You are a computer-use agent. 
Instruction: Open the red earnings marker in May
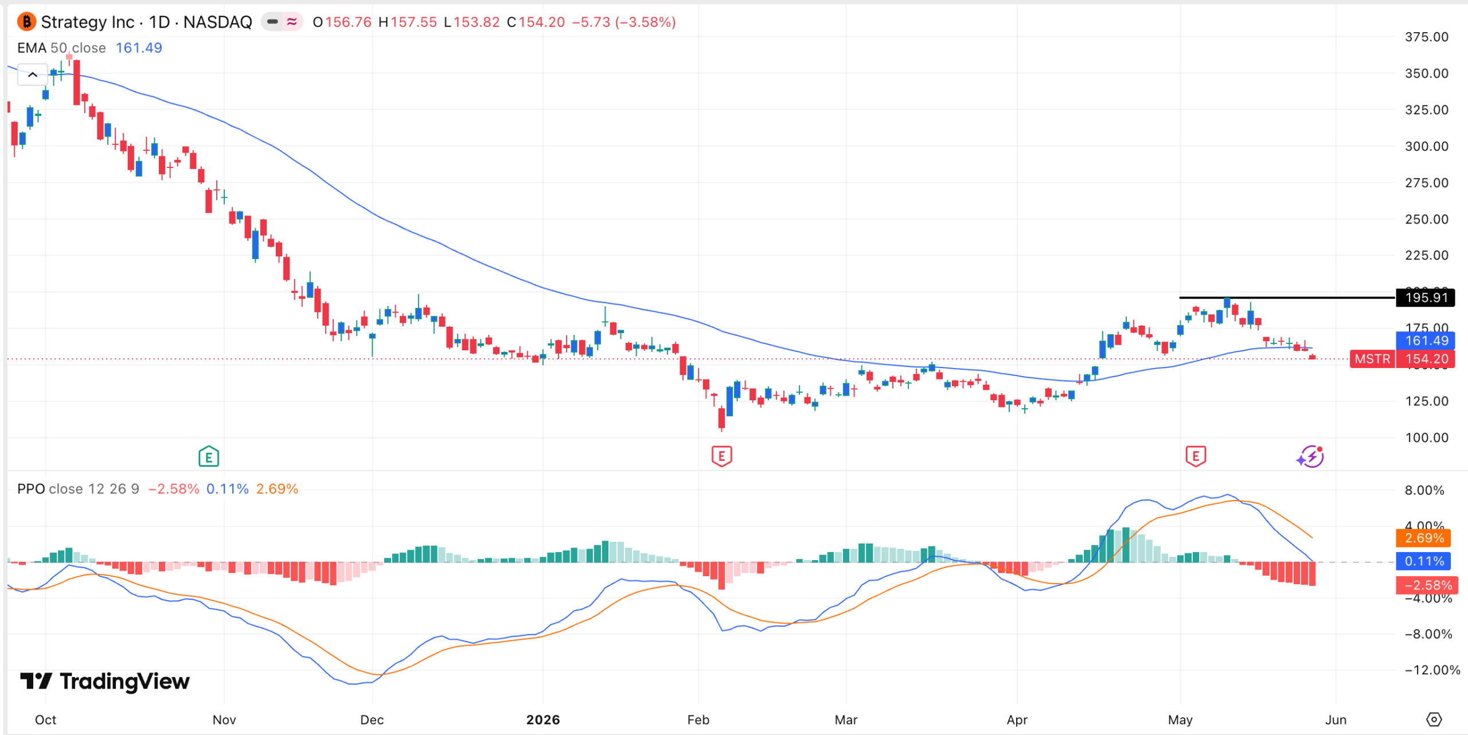coord(1196,456)
